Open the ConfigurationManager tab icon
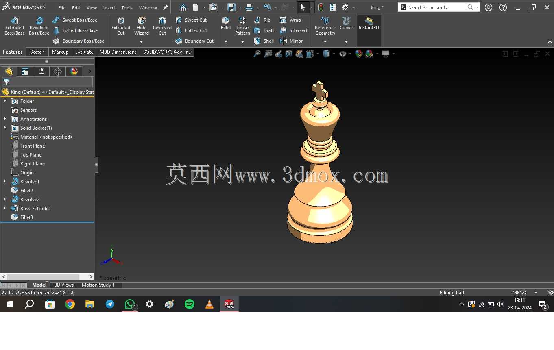Screen dimensions: 554x350 [41, 72]
